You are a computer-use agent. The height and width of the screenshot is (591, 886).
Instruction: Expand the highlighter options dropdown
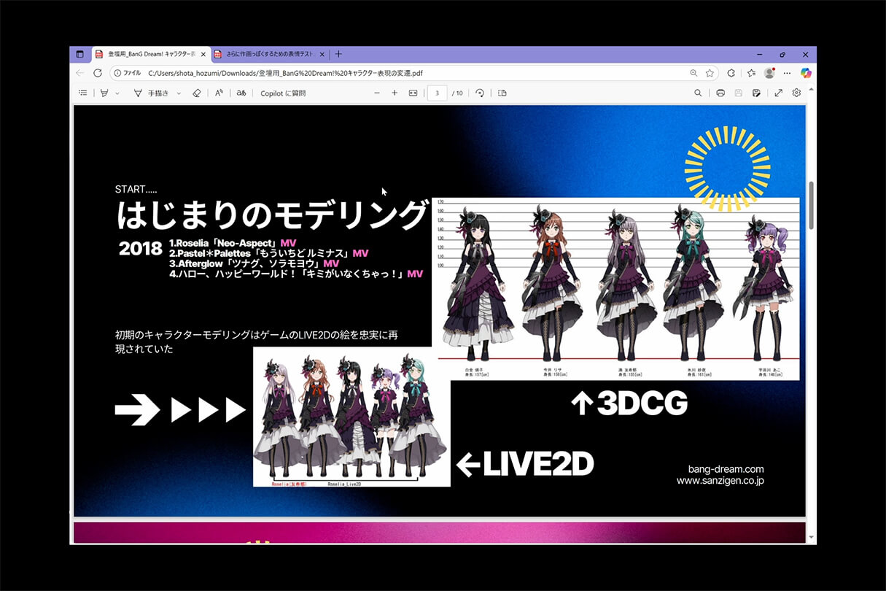[119, 93]
